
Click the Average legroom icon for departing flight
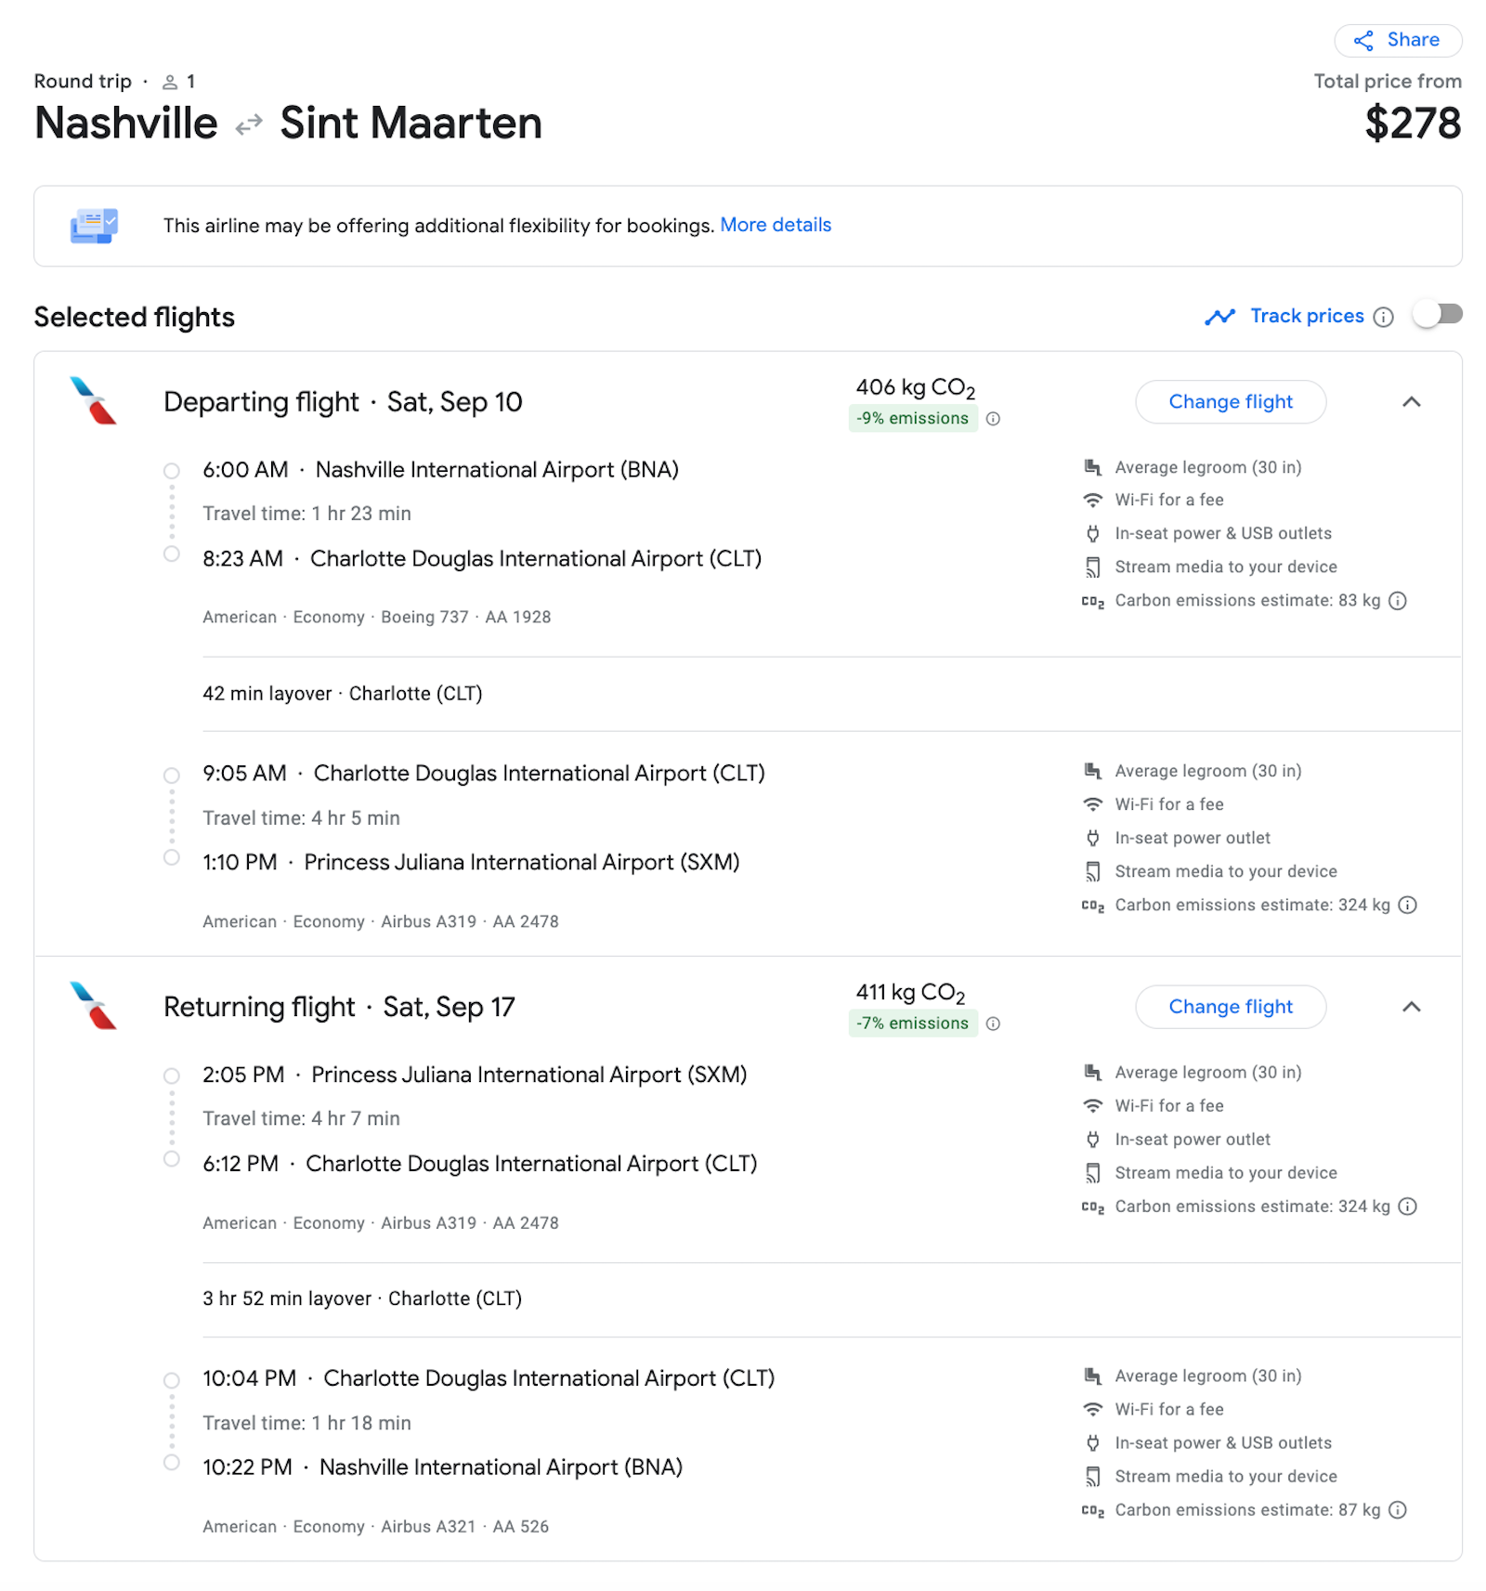1093,467
